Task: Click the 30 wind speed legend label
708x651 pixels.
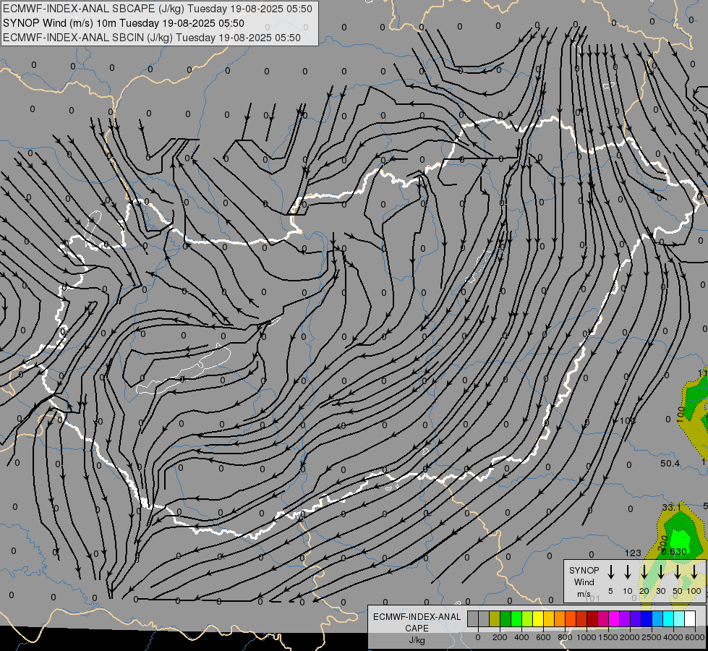Action: (660, 591)
